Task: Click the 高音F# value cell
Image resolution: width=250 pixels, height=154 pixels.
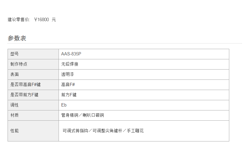Action: (144, 85)
